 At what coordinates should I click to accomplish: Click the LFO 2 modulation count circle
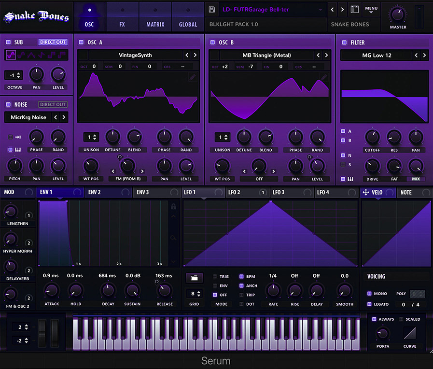pyautogui.click(x=263, y=193)
